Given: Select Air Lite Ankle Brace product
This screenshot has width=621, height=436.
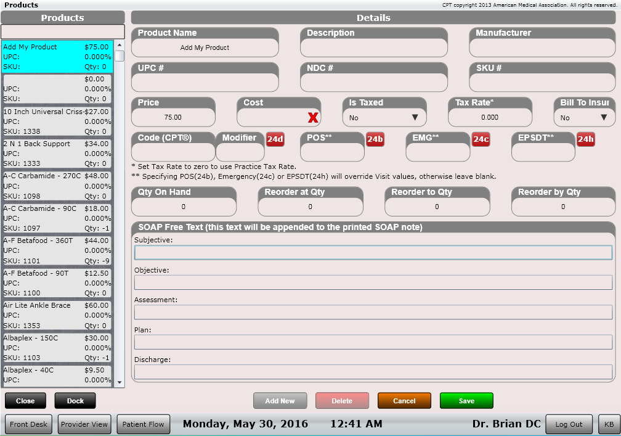Looking at the screenshot, I should [57, 315].
